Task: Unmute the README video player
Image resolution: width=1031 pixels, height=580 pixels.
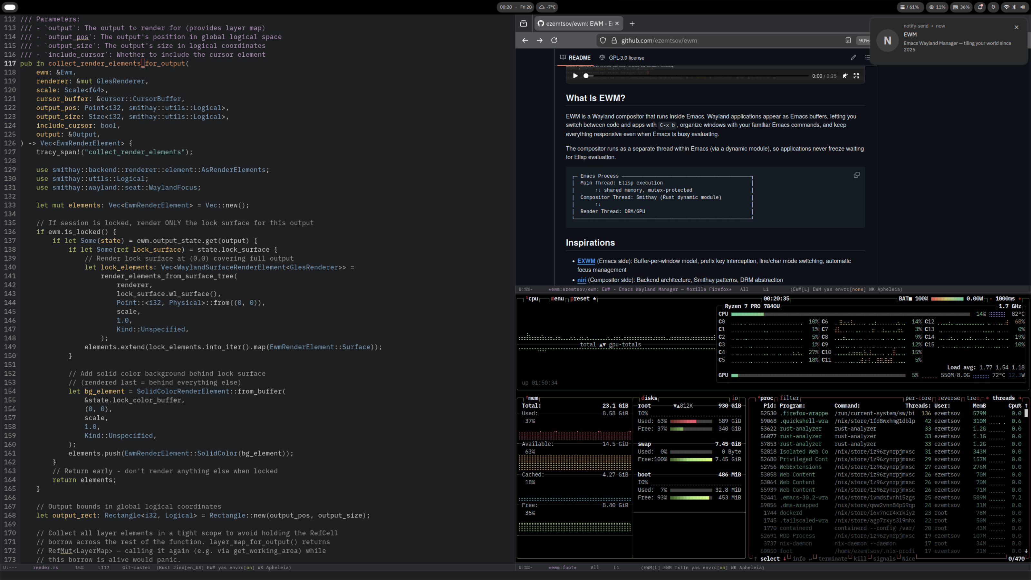Action: 845,76
